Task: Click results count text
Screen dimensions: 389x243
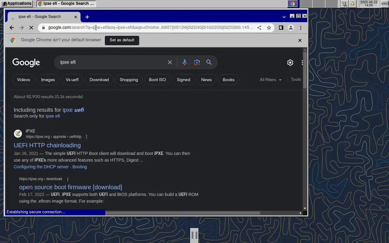Action: click(x=48, y=97)
